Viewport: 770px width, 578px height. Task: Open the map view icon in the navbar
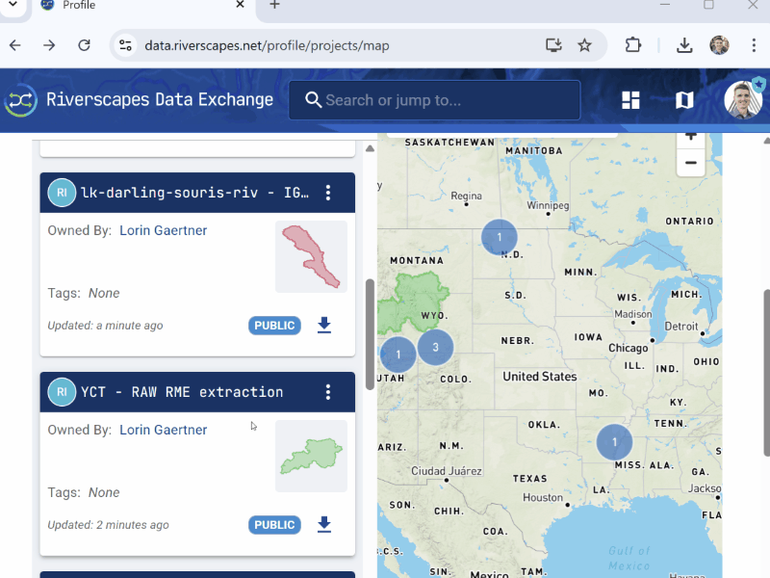683,99
